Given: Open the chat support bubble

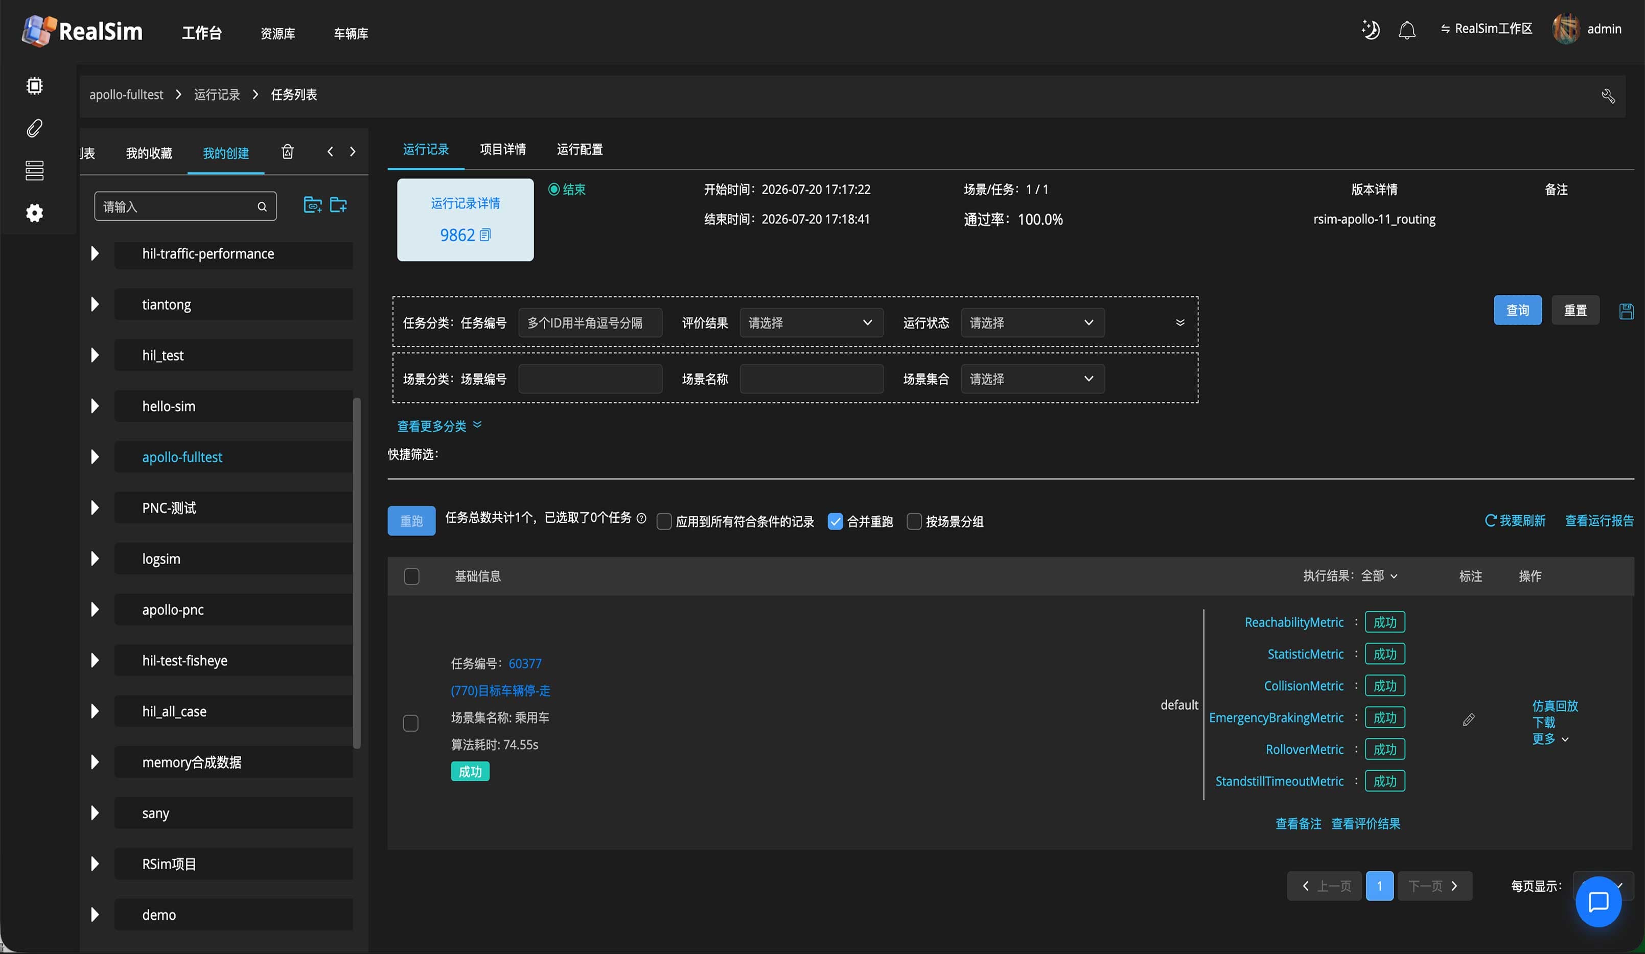Looking at the screenshot, I should [1598, 901].
